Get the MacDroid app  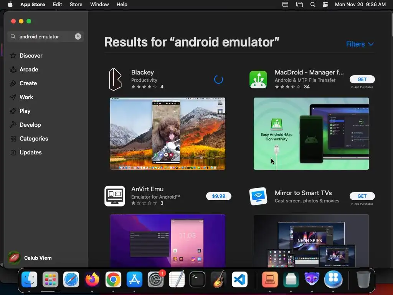[x=362, y=79]
